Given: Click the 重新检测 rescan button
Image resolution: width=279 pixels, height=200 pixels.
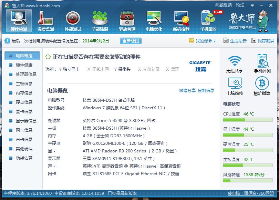Looking at the screenshot, I should coord(131,41).
